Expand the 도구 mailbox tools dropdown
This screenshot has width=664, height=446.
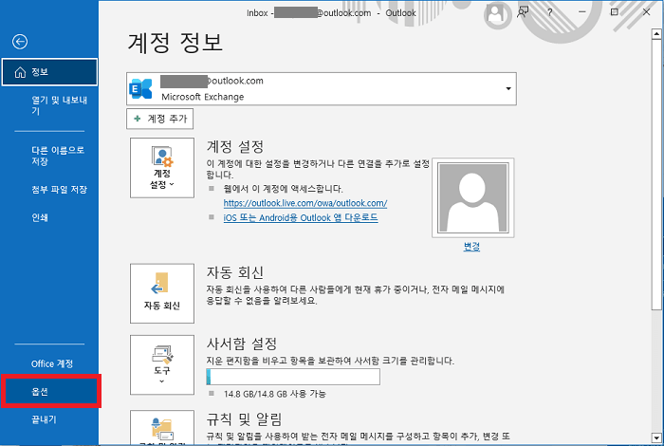click(x=162, y=365)
